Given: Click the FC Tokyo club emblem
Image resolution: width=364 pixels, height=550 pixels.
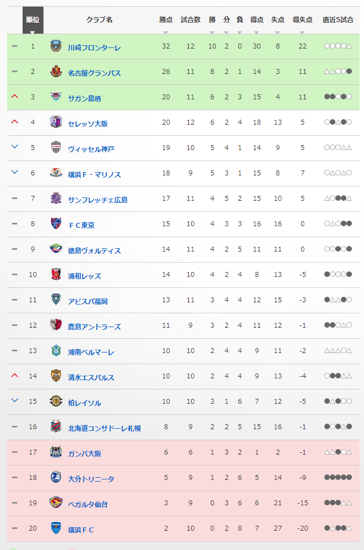Looking at the screenshot, I should click(x=56, y=224).
